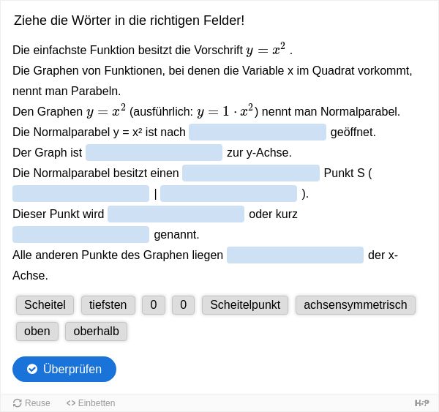The image size is (439, 412).
Task: Select the 'oben' word tile
Action: pyautogui.click(x=37, y=332)
